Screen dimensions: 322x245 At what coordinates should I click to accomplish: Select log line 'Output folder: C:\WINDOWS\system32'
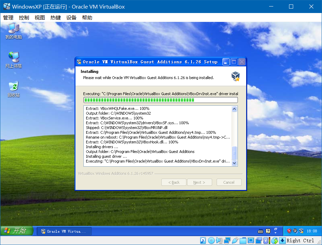click(118, 113)
